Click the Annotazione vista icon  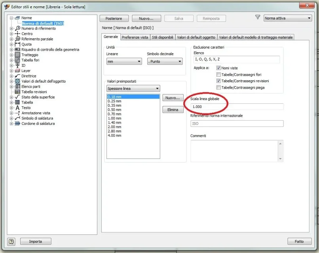(17, 113)
